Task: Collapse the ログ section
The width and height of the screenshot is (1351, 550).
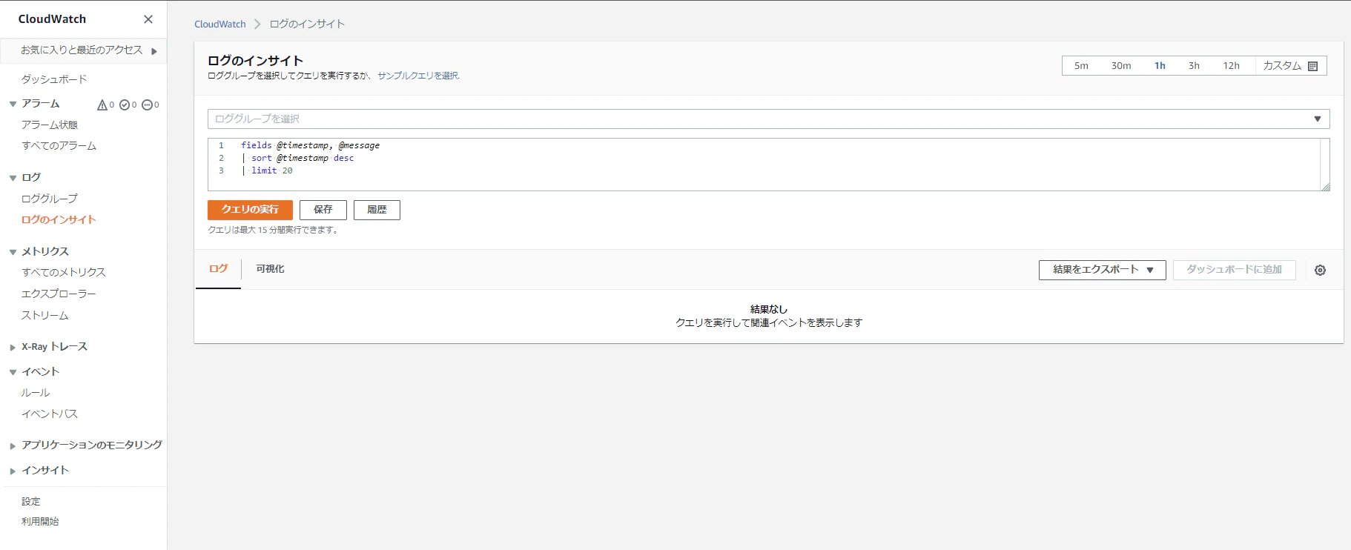Action: [x=13, y=178]
